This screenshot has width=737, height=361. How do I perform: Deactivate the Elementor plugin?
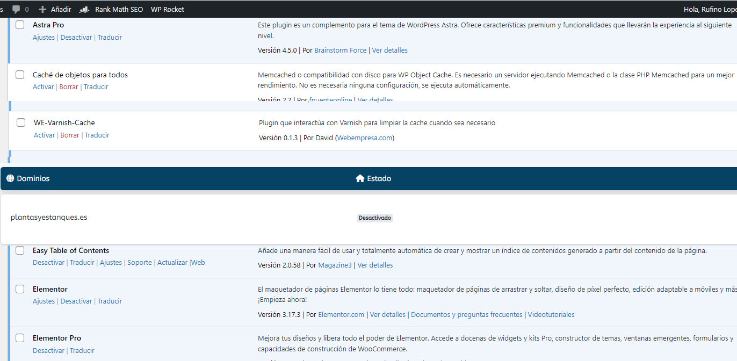pyautogui.click(x=76, y=301)
